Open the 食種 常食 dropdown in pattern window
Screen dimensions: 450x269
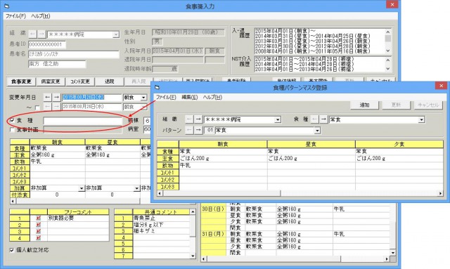[421, 119]
